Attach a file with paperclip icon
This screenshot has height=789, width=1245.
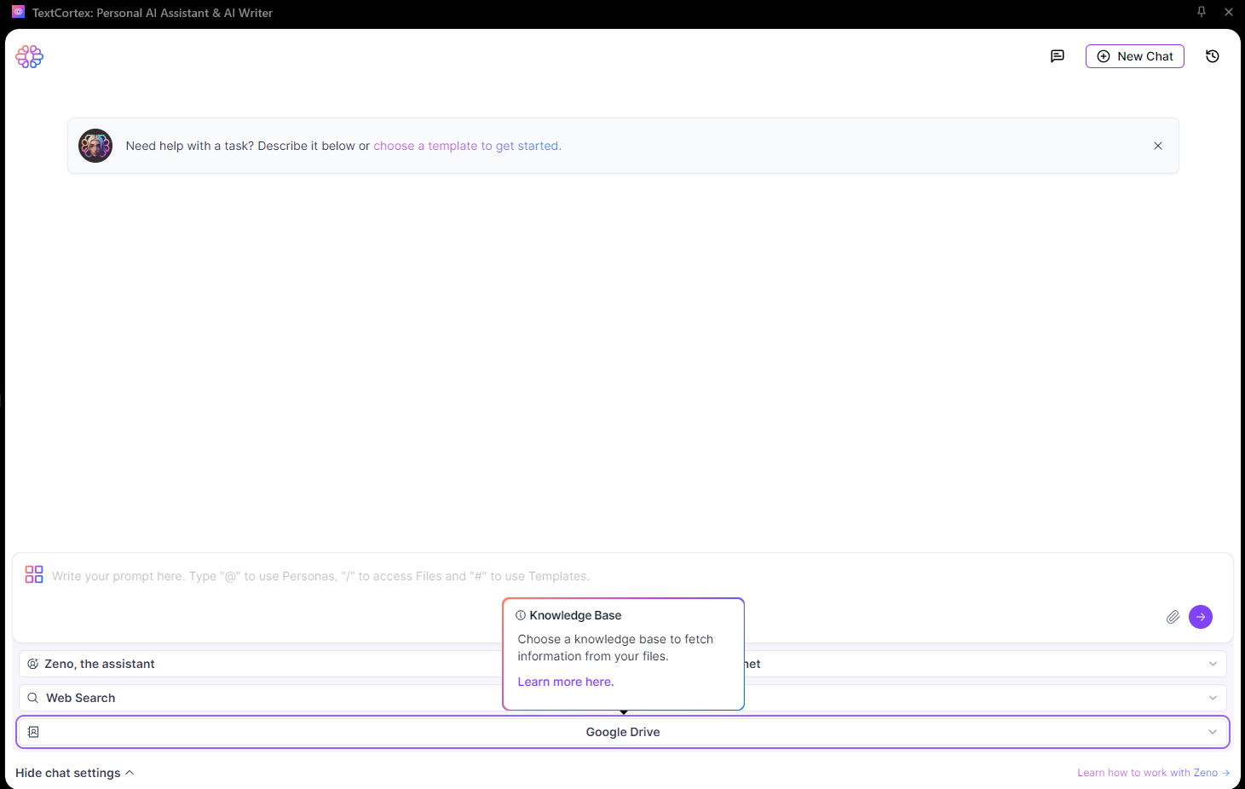(x=1173, y=617)
